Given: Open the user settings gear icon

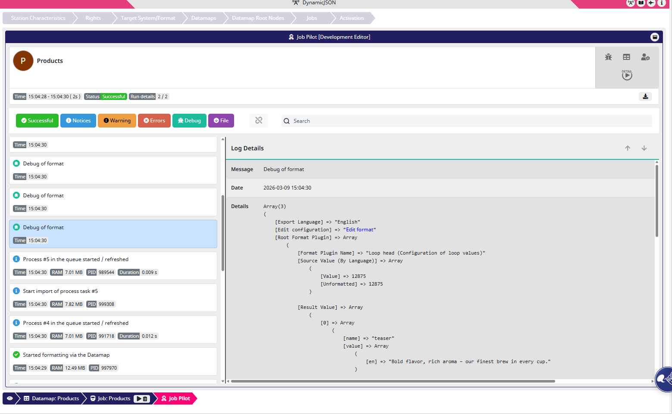Looking at the screenshot, I should click(x=645, y=57).
